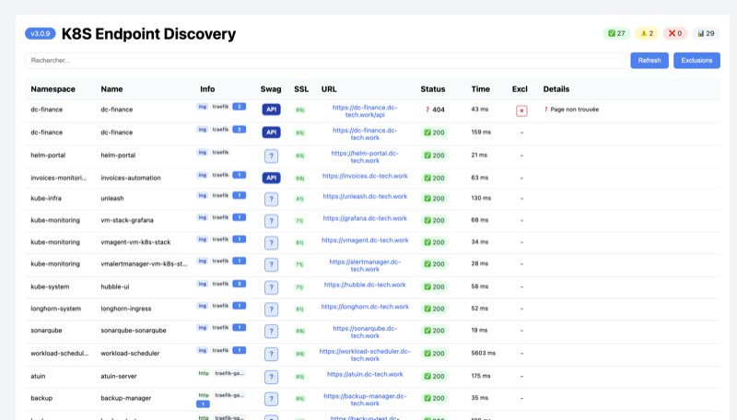737x420 pixels.
Task: Click the 159 ms time value
Action: (x=481, y=133)
